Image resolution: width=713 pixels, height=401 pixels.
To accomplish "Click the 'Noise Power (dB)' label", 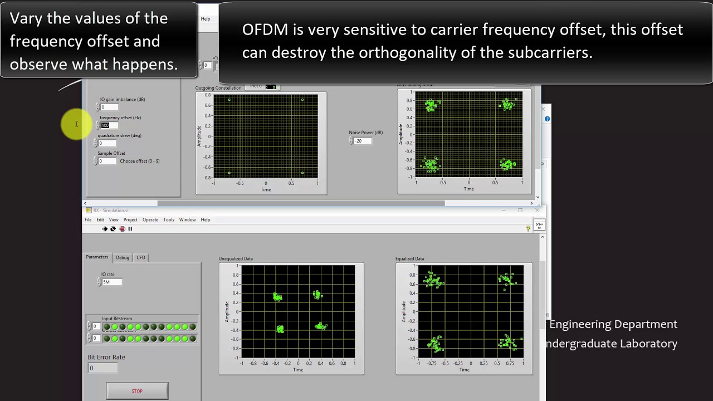I will point(366,133).
